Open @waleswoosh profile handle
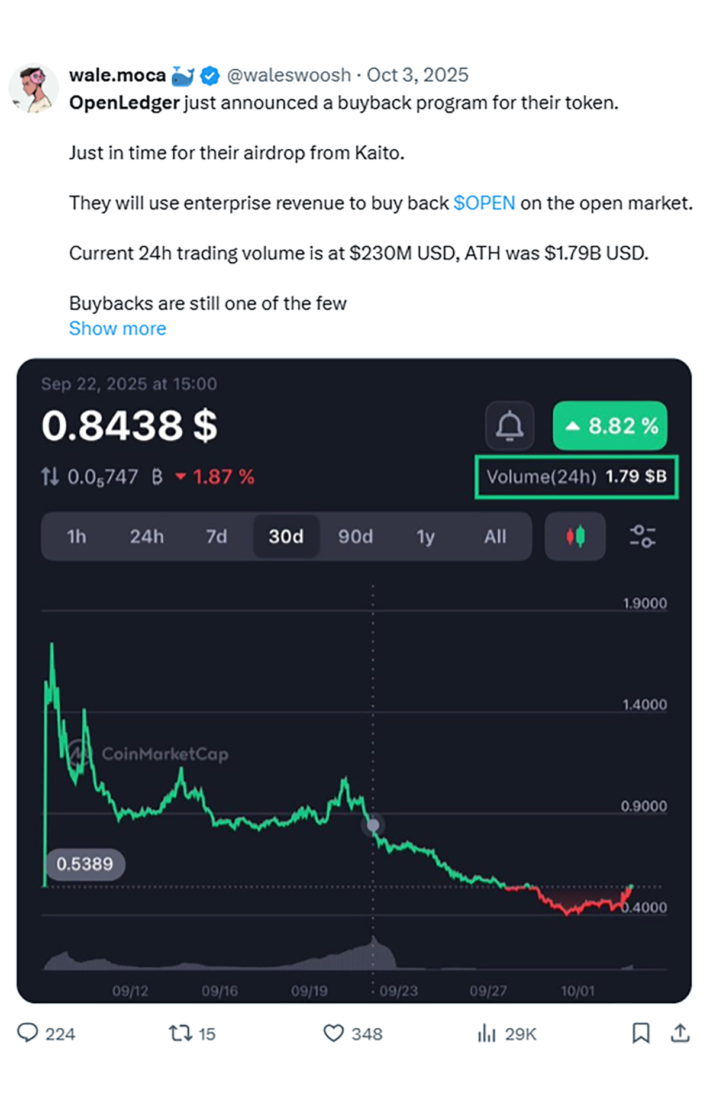 click(x=289, y=75)
